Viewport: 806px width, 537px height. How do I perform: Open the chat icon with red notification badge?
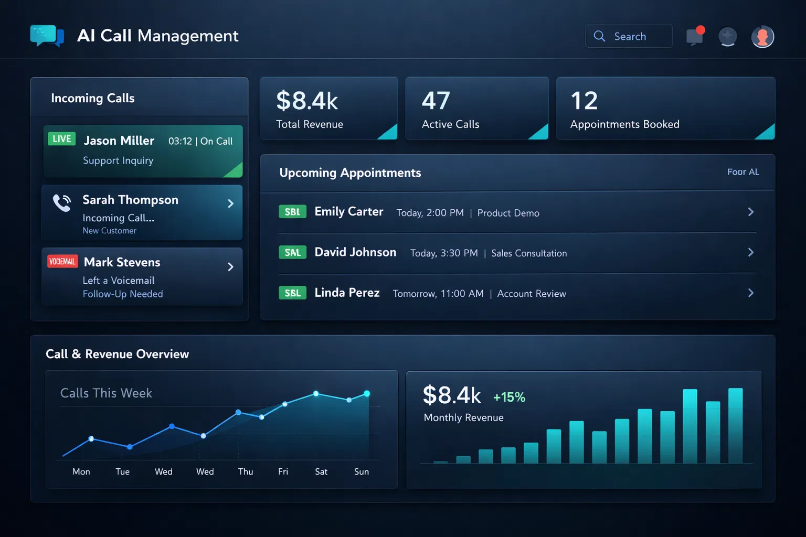(x=694, y=36)
